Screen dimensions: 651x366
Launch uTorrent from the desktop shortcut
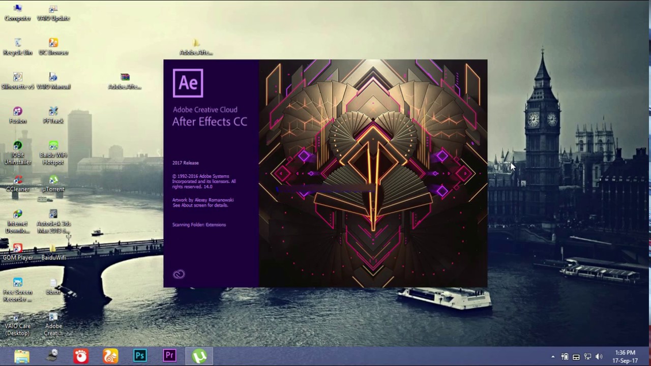(53, 184)
